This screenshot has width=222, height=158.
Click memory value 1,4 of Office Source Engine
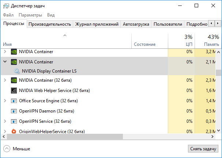tap(211, 101)
